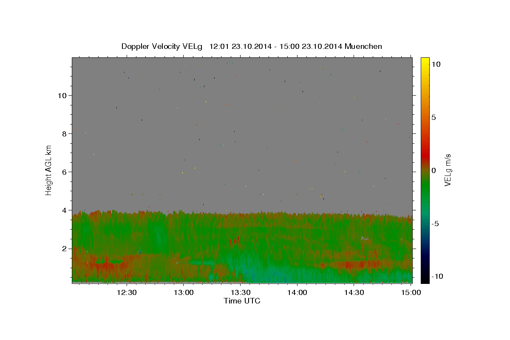Click the height axis tick label "4"
The height and width of the screenshot is (340, 510).
click(64, 210)
